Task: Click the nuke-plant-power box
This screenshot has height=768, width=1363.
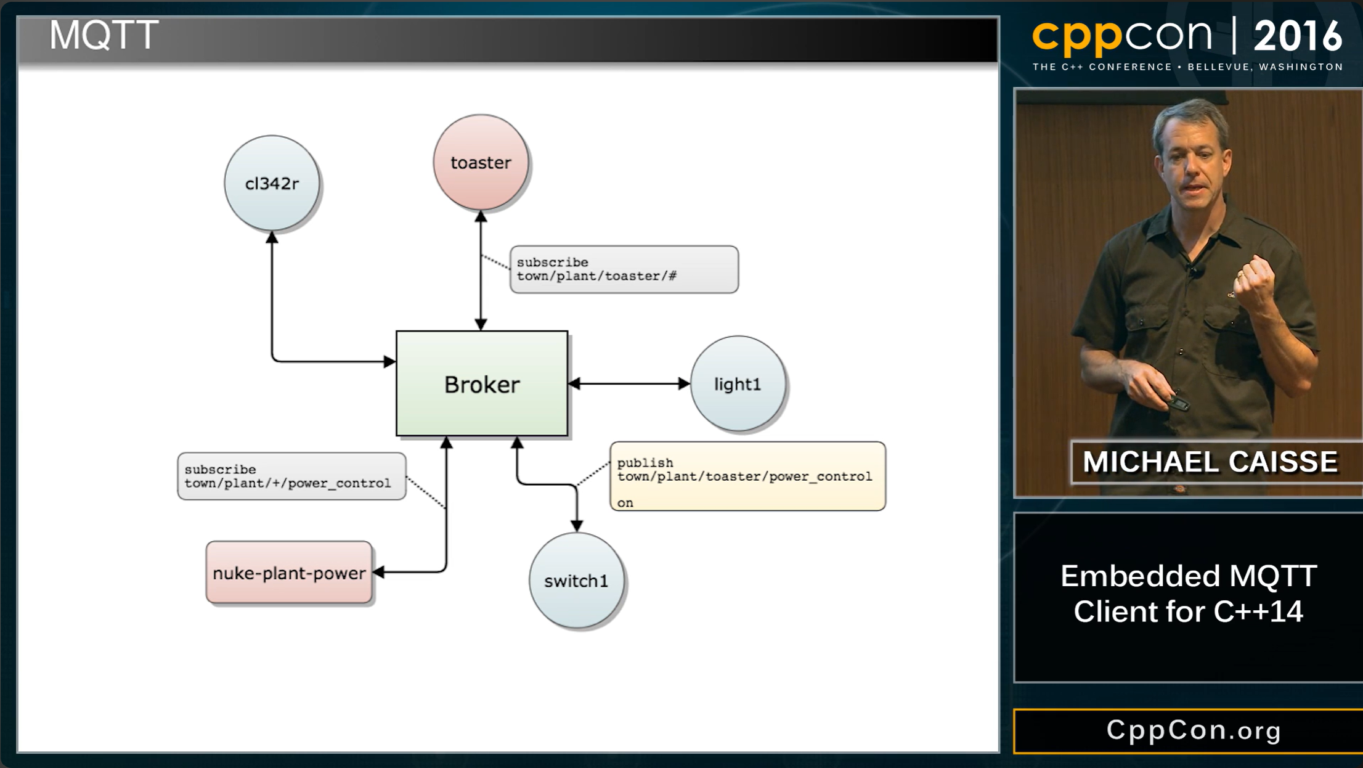Action: click(288, 572)
